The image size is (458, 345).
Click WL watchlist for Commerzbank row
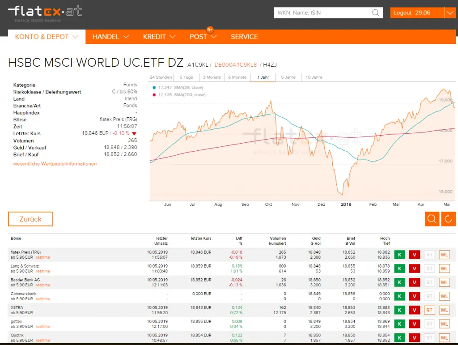click(444, 296)
